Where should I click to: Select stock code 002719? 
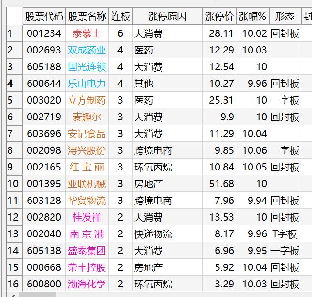click(x=44, y=117)
